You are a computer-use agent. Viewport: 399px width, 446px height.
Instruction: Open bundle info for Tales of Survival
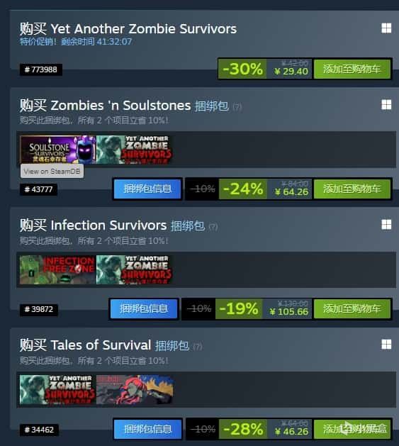click(147, 429)
